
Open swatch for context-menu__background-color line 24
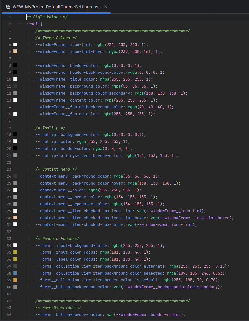[x=15, y=176]
